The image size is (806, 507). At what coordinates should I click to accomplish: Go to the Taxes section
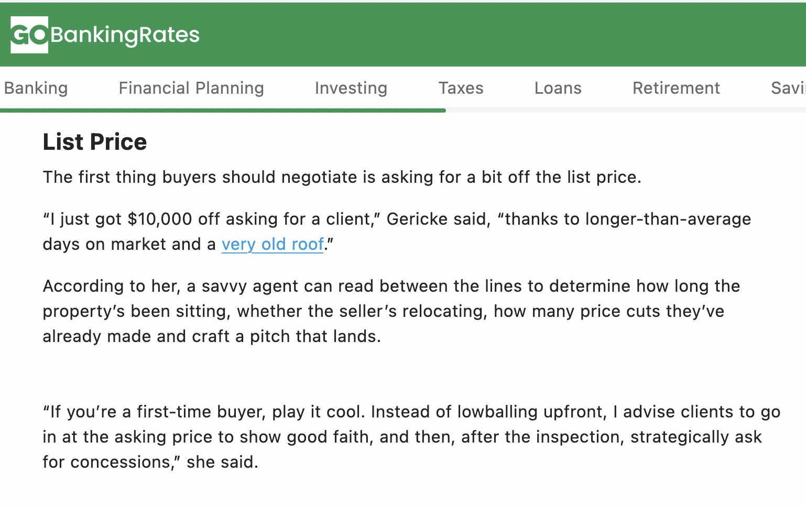point(461,88)
